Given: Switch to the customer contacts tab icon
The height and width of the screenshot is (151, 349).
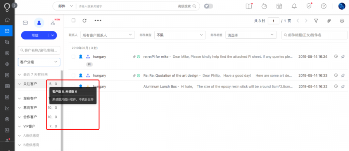Looking at the screenshot, I should click(x=39, y=23).
